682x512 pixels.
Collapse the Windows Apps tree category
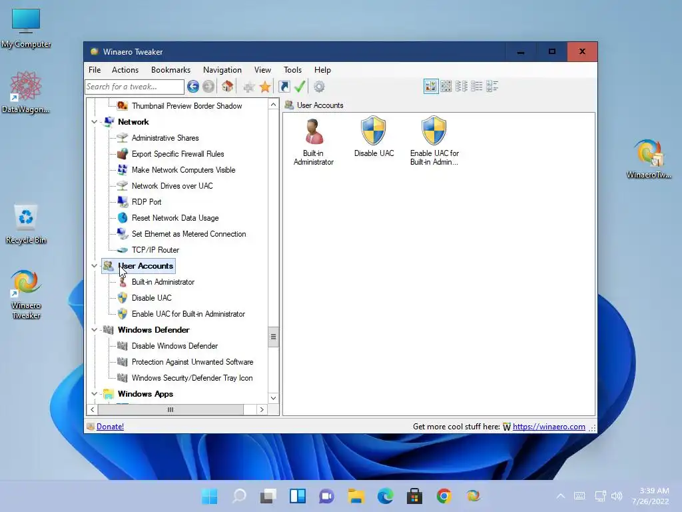(x=94, y=393)
